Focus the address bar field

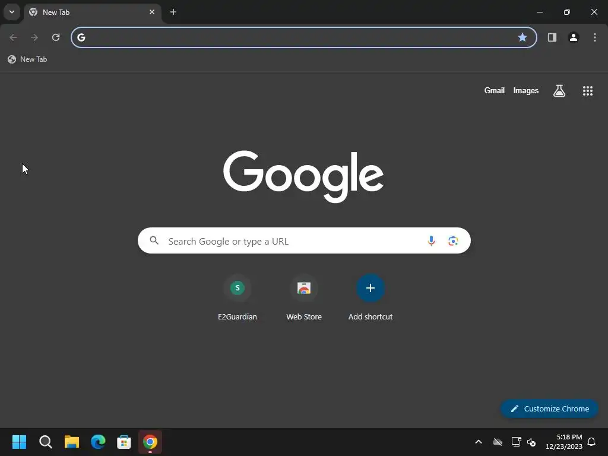click(304, 37)
